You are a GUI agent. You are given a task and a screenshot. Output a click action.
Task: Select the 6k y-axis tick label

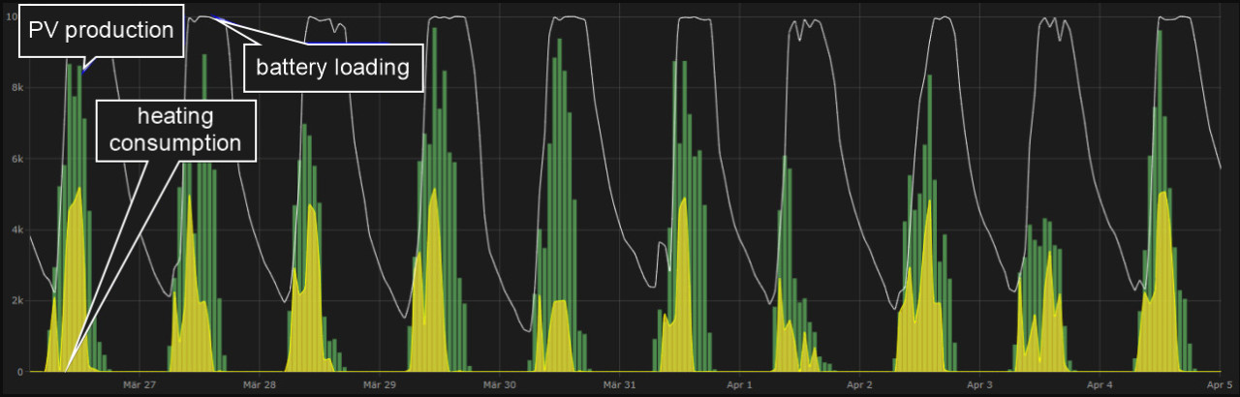pos(16,159)
